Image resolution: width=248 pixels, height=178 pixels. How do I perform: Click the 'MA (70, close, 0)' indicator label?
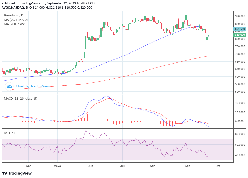coord(16,20)
